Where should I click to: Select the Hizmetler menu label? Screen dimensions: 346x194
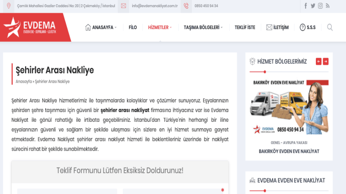(158, 27)
